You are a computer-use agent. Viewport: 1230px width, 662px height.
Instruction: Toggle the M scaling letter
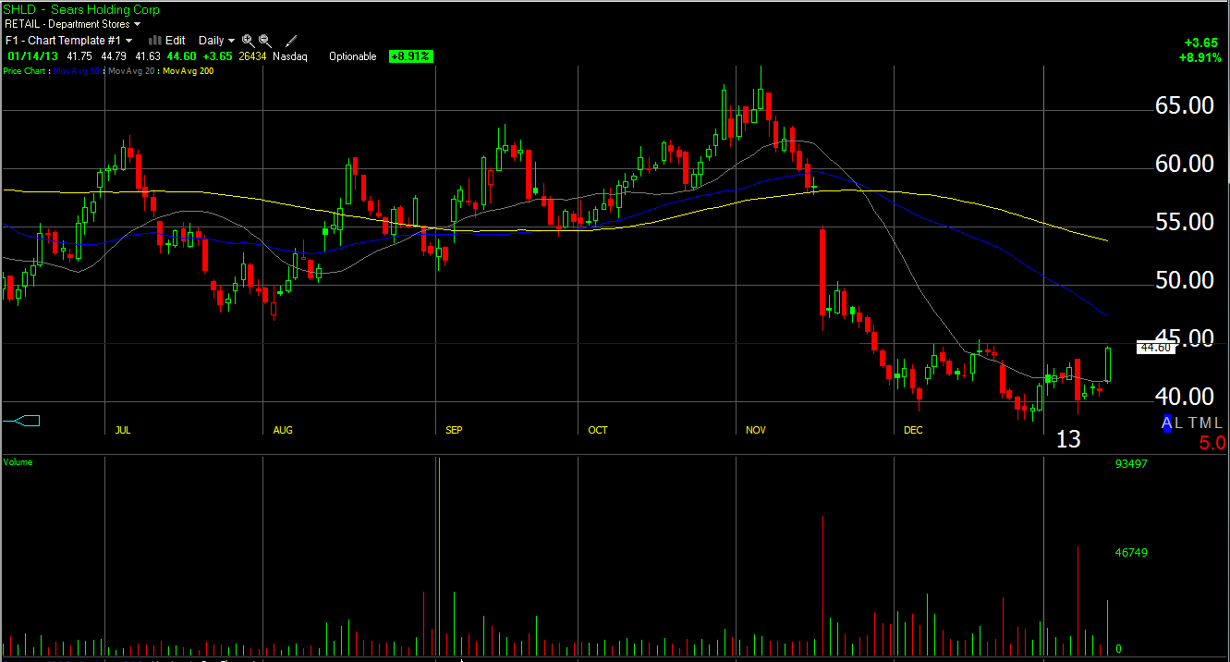(x=1206, y=423)
